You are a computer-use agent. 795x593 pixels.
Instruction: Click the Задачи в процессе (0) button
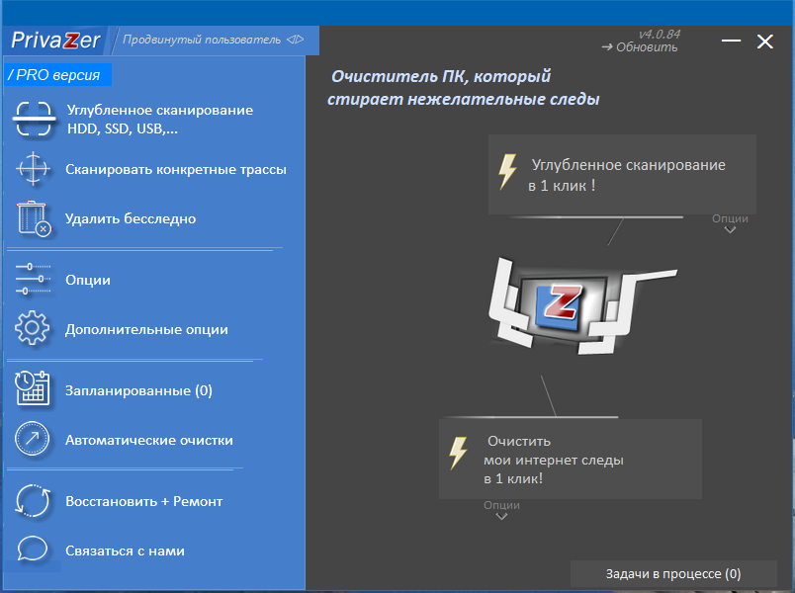673,574
